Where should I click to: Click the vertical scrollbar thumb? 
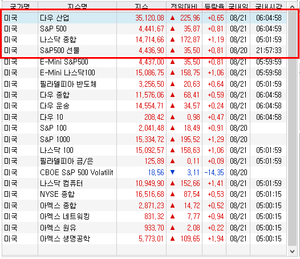coord(292,128)
